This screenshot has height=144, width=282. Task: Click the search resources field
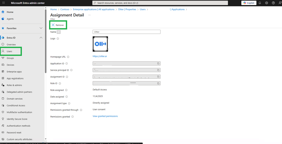tap(160, 3)
